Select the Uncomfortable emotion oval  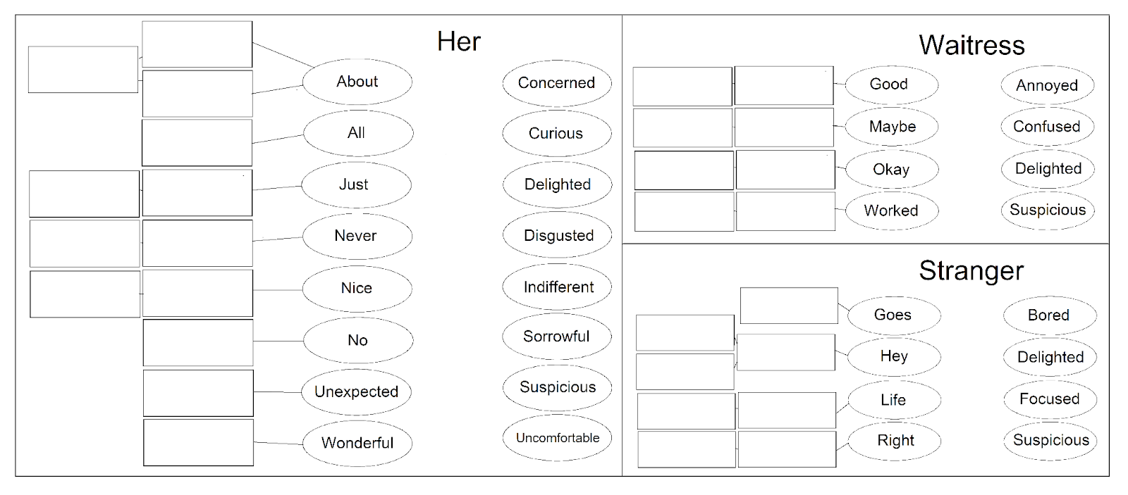pos(557,438)
